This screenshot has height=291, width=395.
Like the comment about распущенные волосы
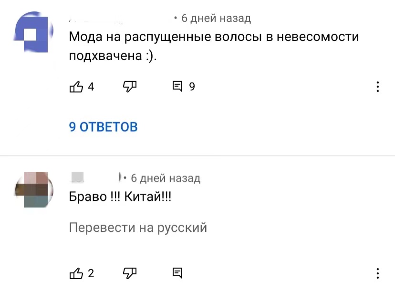(x=76, y=87)
